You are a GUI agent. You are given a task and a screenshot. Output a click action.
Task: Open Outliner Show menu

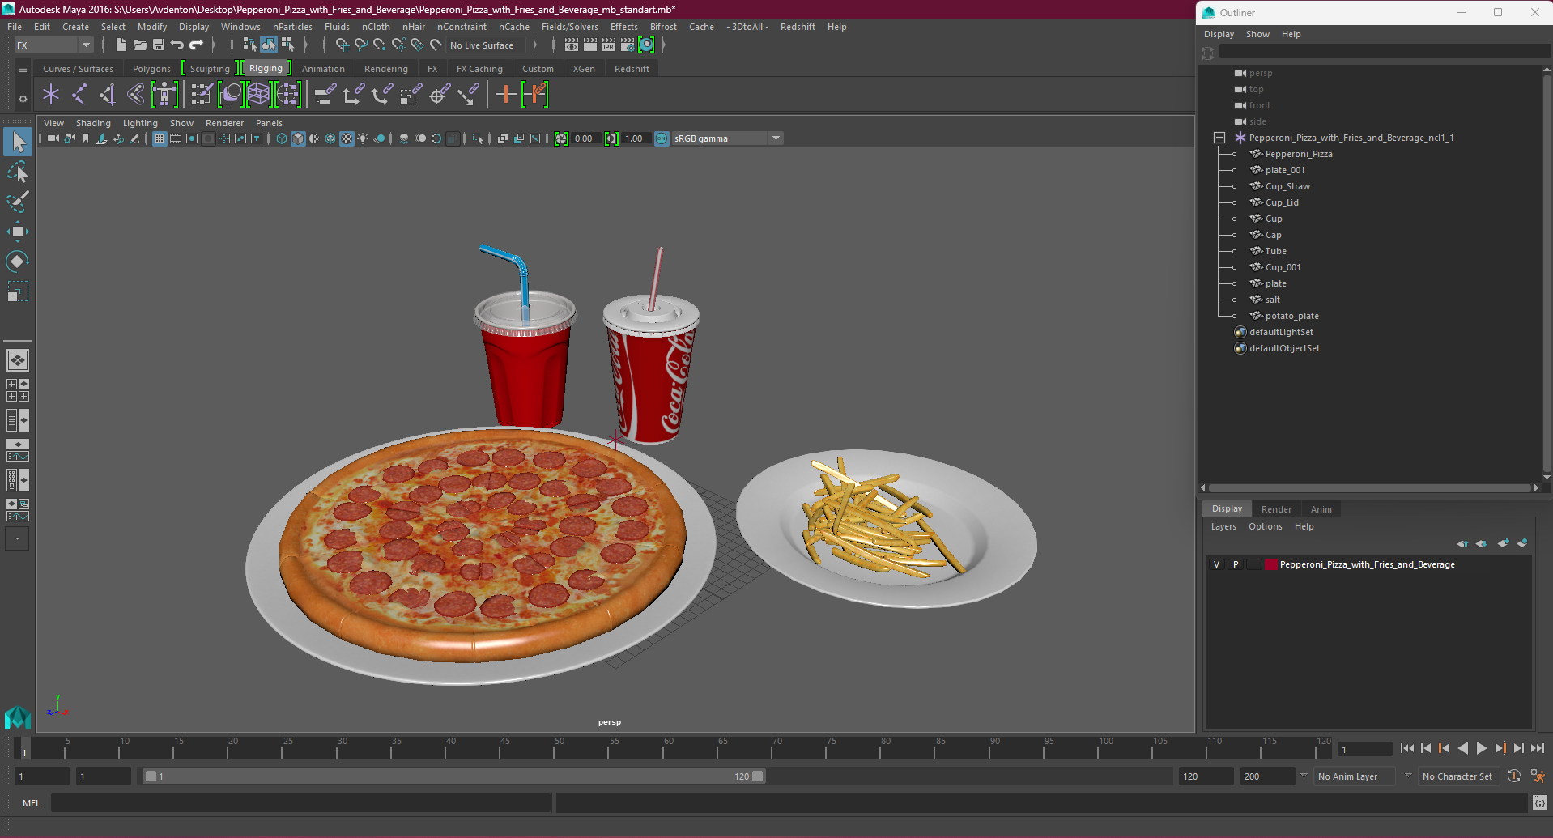coord(1257,34)
